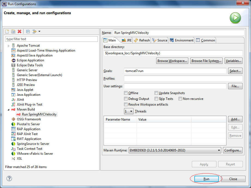Click the Eclipse Application icon
This screenshot has width=251, height=188.
[13, 60]
